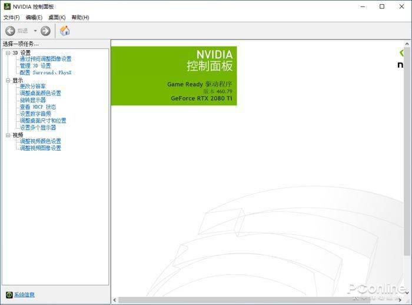This screenshot has width=412, height=305.
Task: Click the 版本 460.79 version text
Action: [218, 91]
